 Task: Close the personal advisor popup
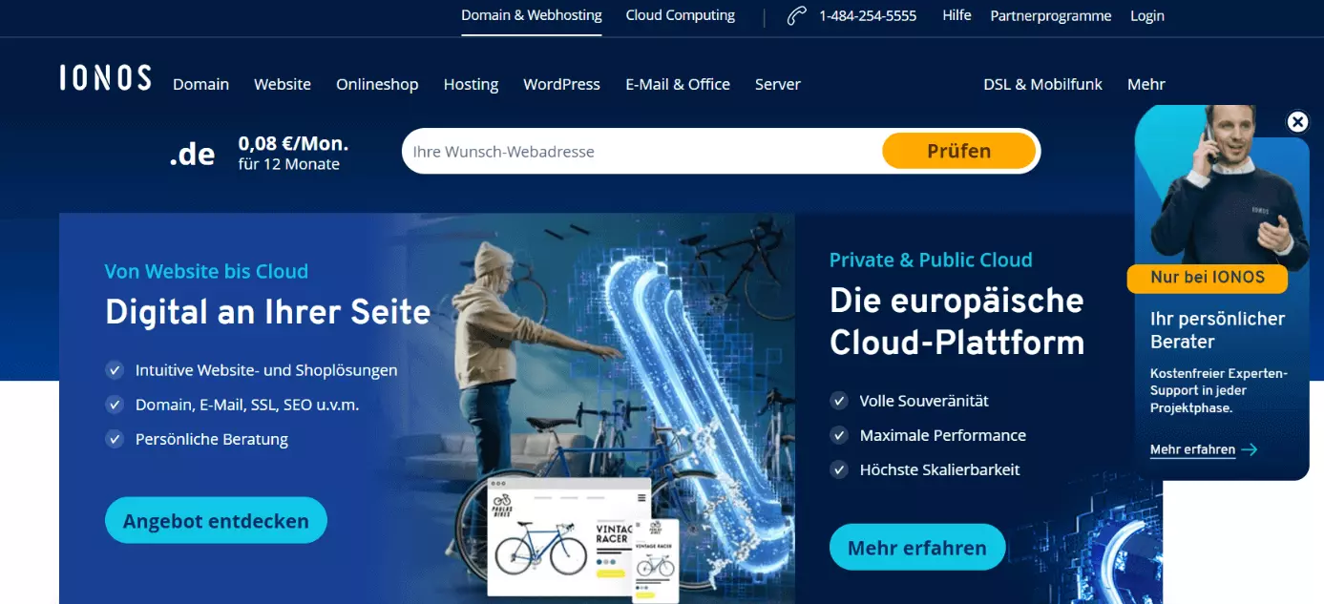pos(1297,121)
